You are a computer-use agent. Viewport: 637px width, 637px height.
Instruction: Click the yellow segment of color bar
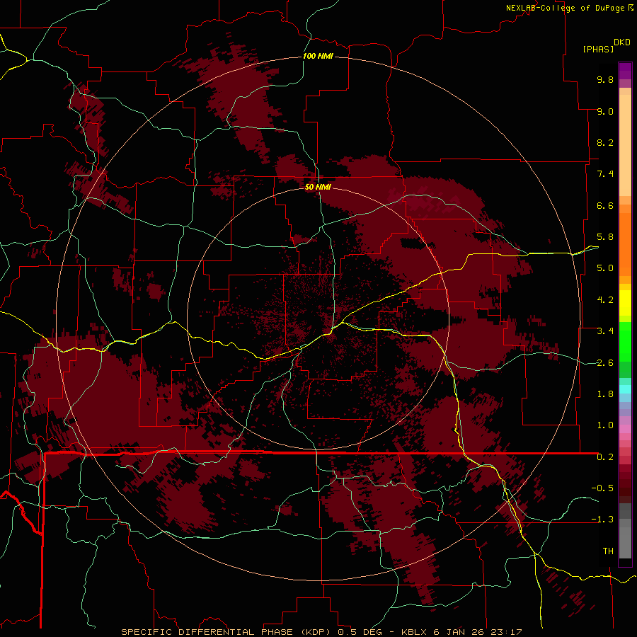tap(625, 303)
